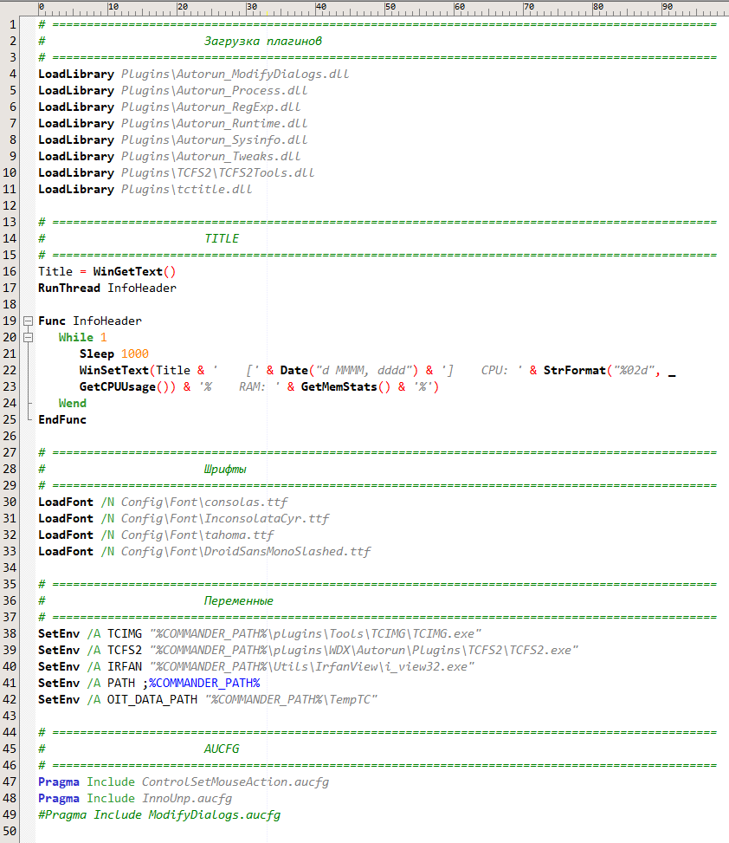Click the RunThread keyword
The width and height of the screenshot is (729, 843).
coord(68,289)
